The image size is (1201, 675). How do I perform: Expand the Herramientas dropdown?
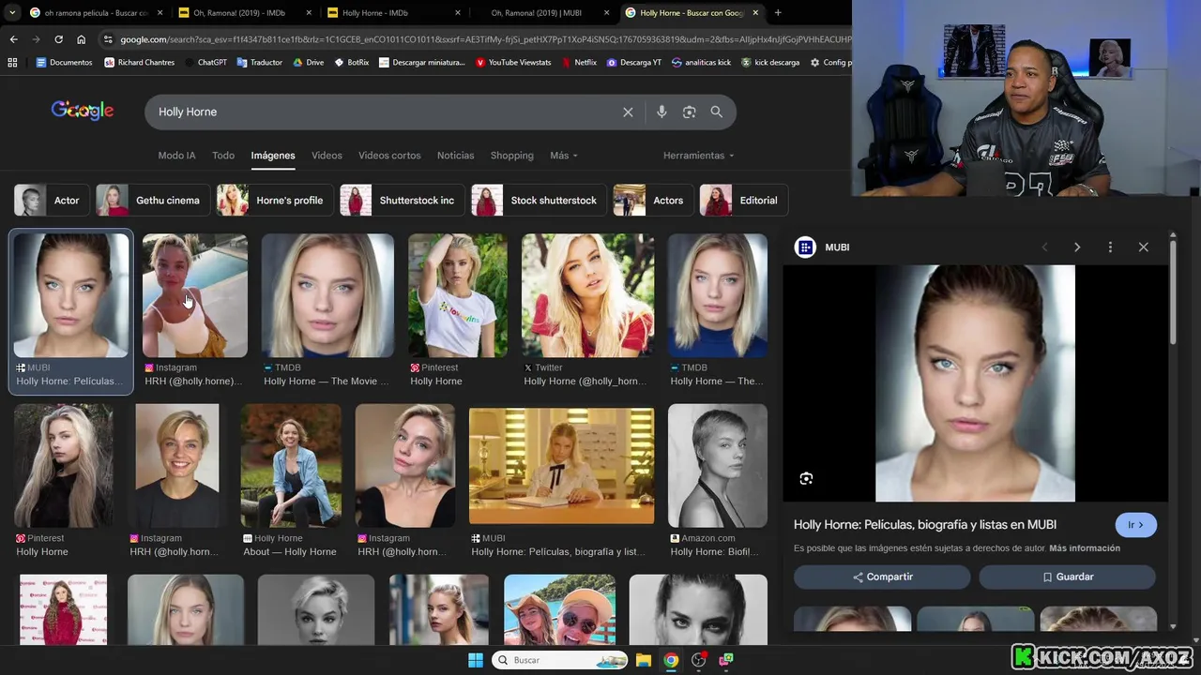pos(699,156)
